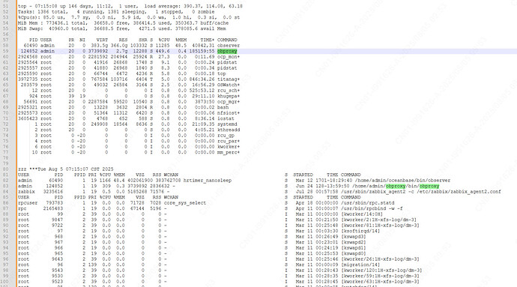
Task: Click the highlighted obproxy directory in /home/admin path
Action: tap(396, 186)
